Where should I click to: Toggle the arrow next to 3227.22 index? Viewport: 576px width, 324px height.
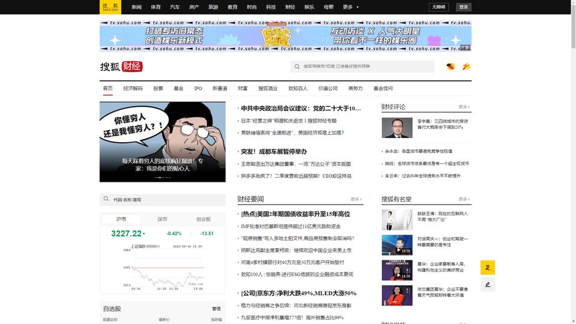[x=144, y=234]
